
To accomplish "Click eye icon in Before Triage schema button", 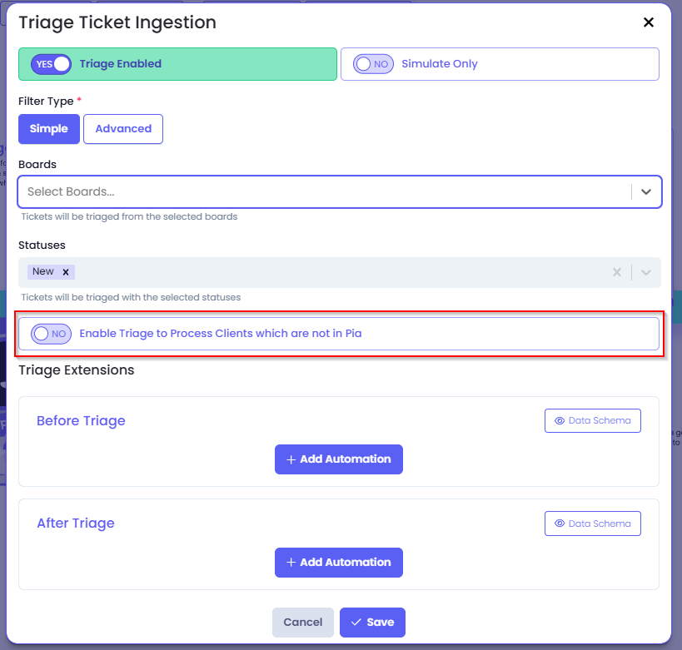I will pyautogui.click(x=560, y=420).
